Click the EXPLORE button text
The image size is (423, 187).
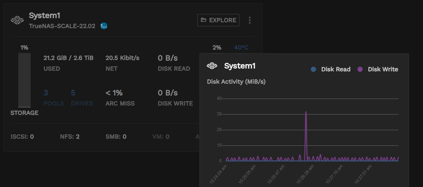[x=222, y=20]
